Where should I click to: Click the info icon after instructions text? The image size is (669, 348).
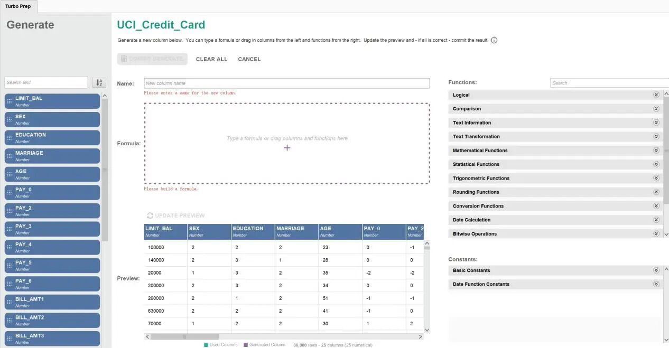(x=494, y=40)
